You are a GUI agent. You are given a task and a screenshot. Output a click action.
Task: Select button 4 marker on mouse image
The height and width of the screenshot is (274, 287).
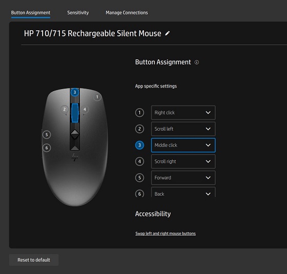[85, 110]
